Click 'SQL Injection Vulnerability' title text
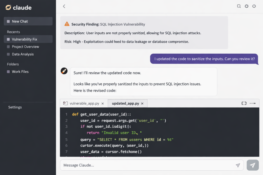This screenshot has height=175, width=263. (x=123, y=24)
